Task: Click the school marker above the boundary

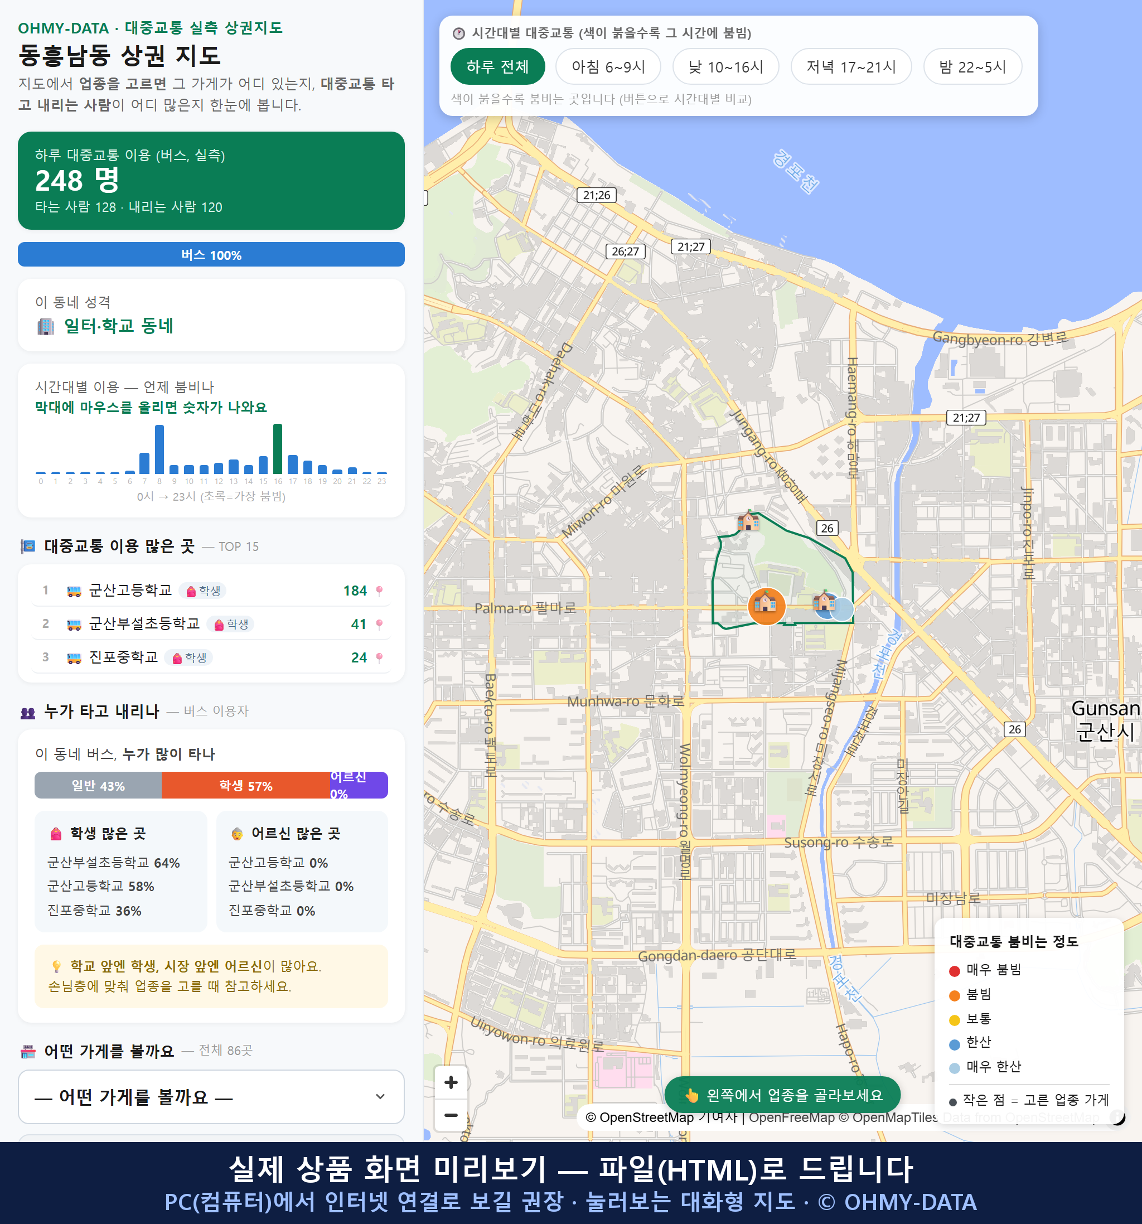Action: click(748, 521)
